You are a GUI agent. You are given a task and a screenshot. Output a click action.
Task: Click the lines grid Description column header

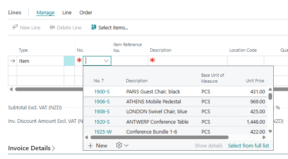161,50
